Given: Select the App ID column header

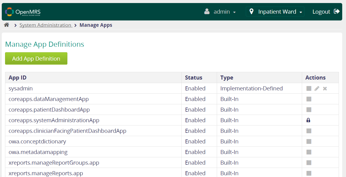Looking at the screenshot, I should 17,78.
